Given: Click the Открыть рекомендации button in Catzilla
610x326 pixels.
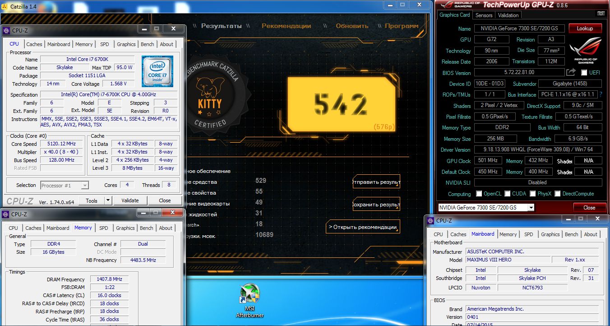Looking at the screenshot, I should (363, 227).
